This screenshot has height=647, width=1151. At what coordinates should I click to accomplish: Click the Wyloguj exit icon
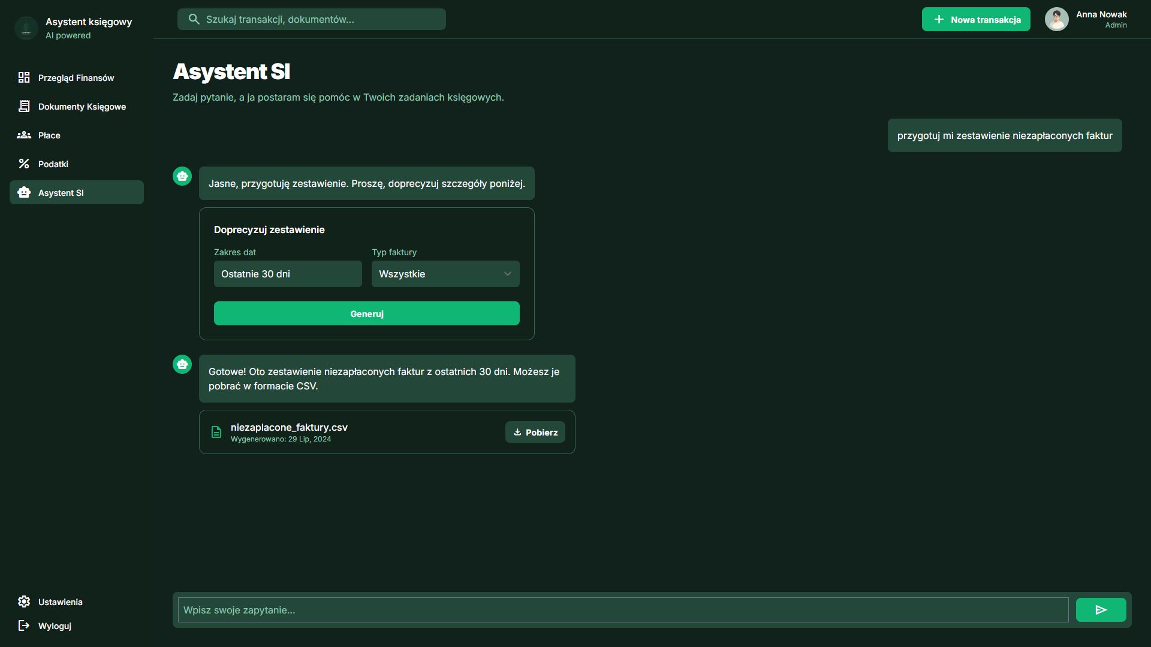pyautogui.click(x=24, y=625)
